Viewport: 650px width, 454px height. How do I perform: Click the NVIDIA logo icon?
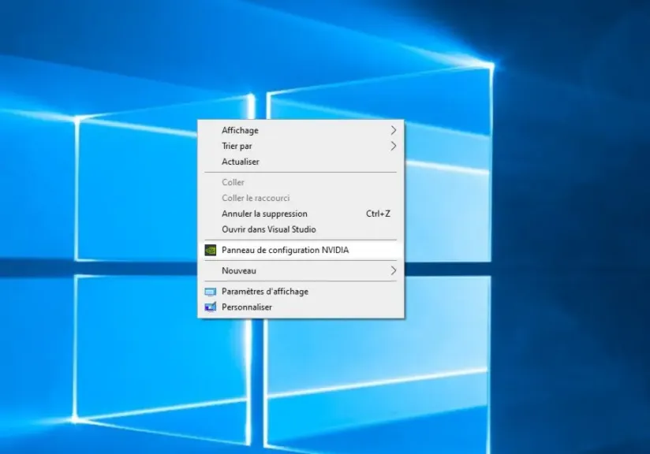pos(211,250)
